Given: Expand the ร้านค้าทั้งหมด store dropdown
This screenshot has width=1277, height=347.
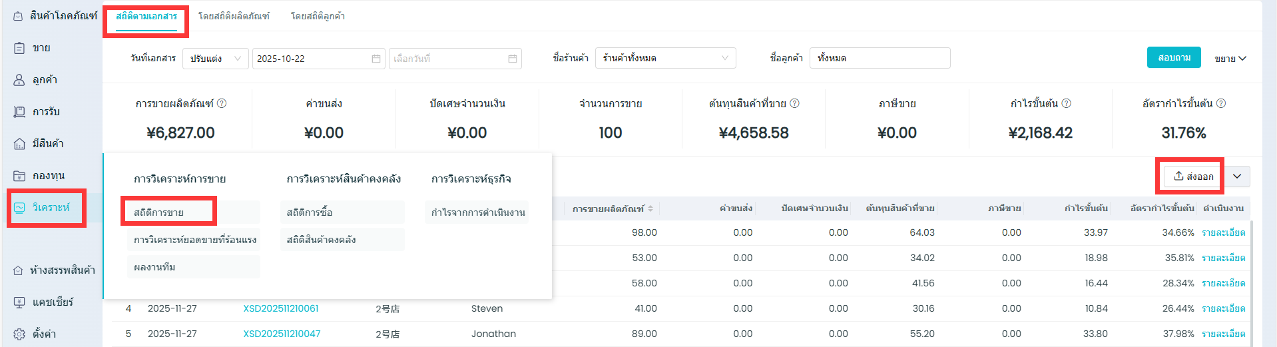Looking at the screenshot, I should click(665, 59).
